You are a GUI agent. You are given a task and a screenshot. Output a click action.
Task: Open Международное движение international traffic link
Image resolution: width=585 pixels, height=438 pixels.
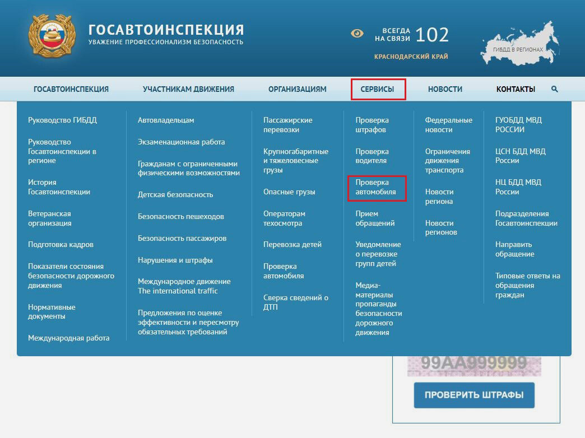pyautogui.click(x=184, y=286)
